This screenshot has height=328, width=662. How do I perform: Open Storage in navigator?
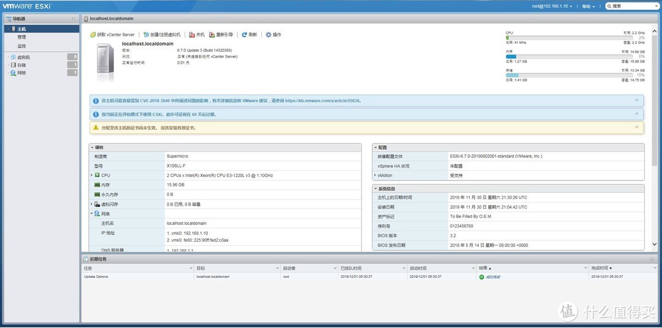pos(21,65)
